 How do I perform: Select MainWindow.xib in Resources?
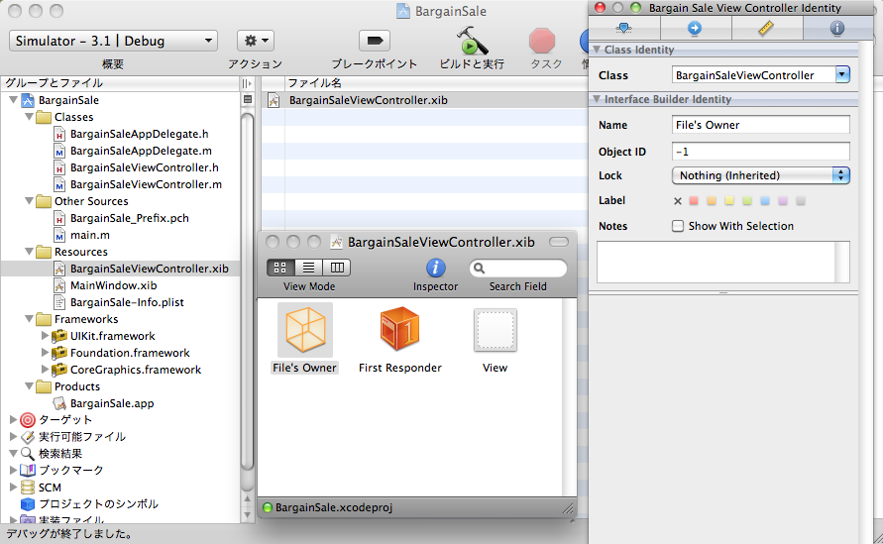tap(113, 285)
